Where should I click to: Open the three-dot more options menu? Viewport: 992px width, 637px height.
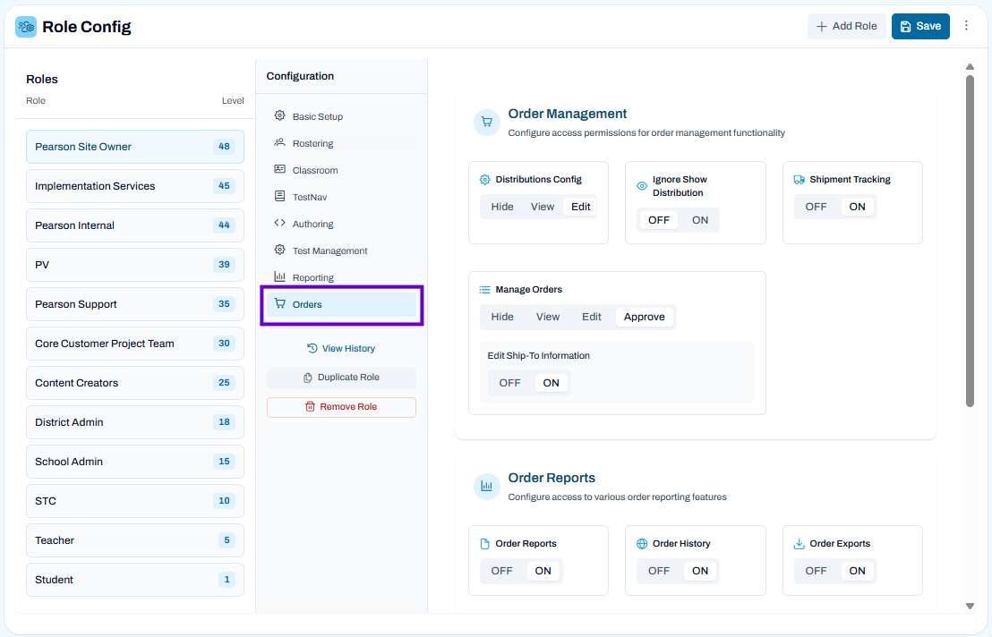click(x=966, y=26)
